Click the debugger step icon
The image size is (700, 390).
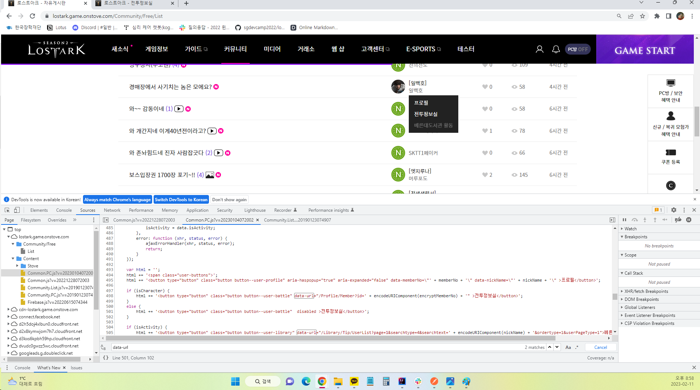665,220
